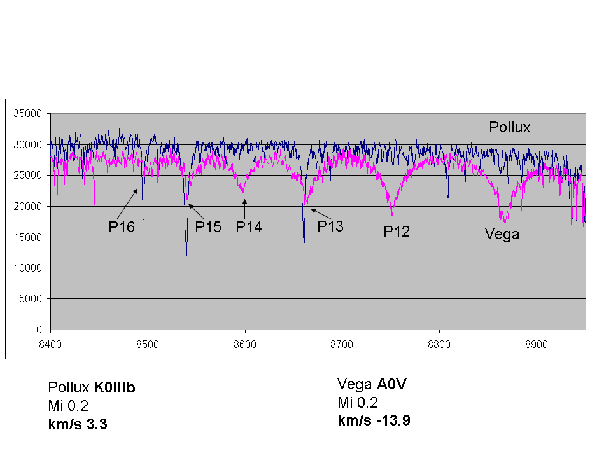Click the 20000 y-axis label
Image resolution: width=611 pixels, height=458 pixels.
coord(27,206)
